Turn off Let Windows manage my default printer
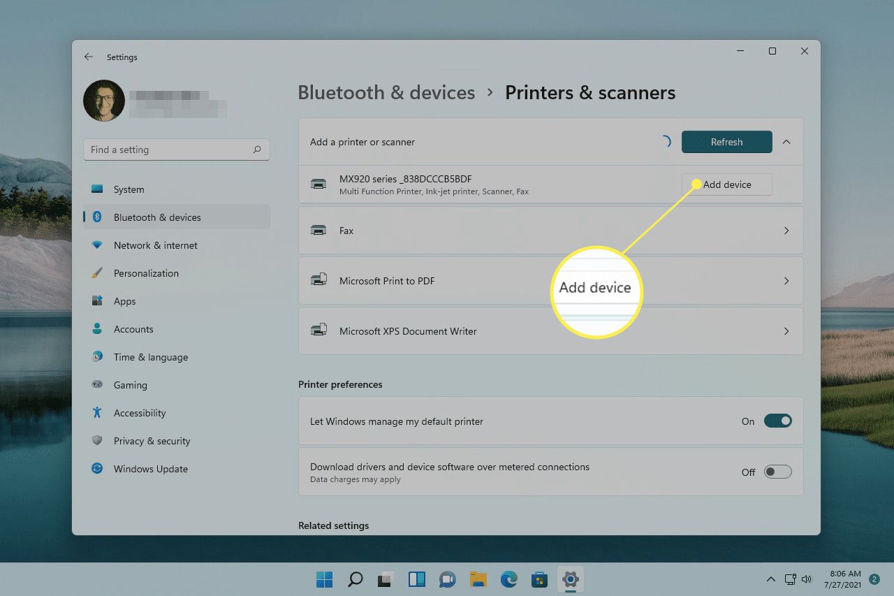 pos(777,421)
